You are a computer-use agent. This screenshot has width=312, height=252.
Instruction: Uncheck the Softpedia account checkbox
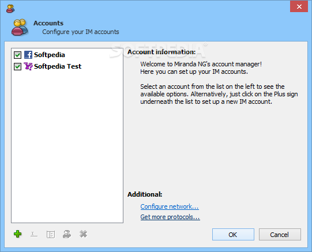click(x=17, y=55)
